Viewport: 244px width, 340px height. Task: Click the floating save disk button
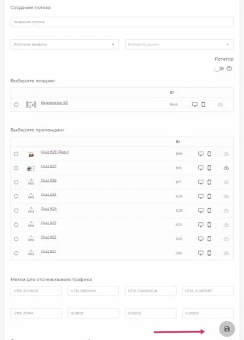tap(227, 329)
